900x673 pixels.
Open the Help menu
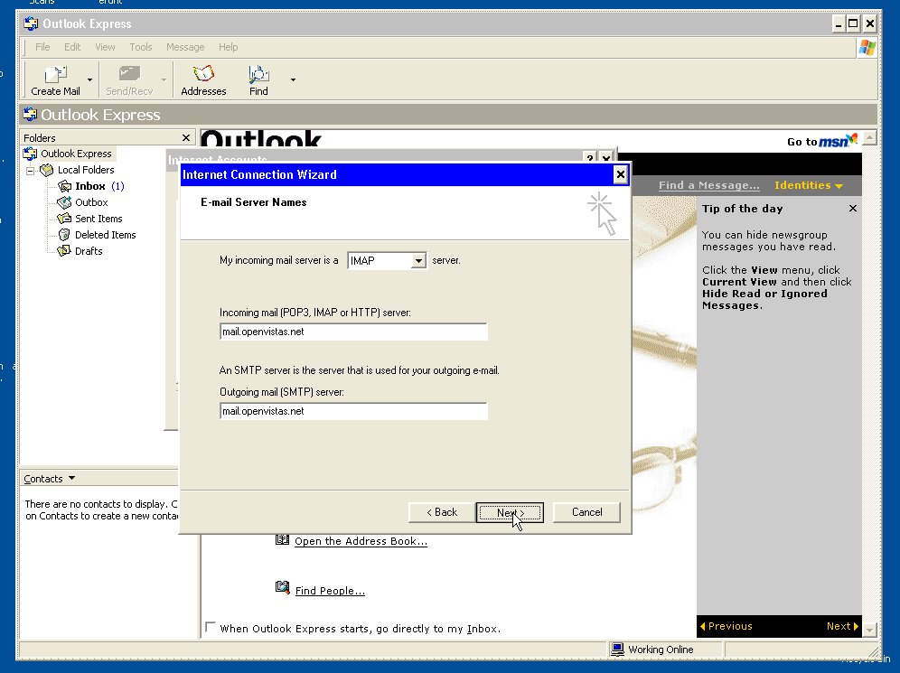[228, 47]
